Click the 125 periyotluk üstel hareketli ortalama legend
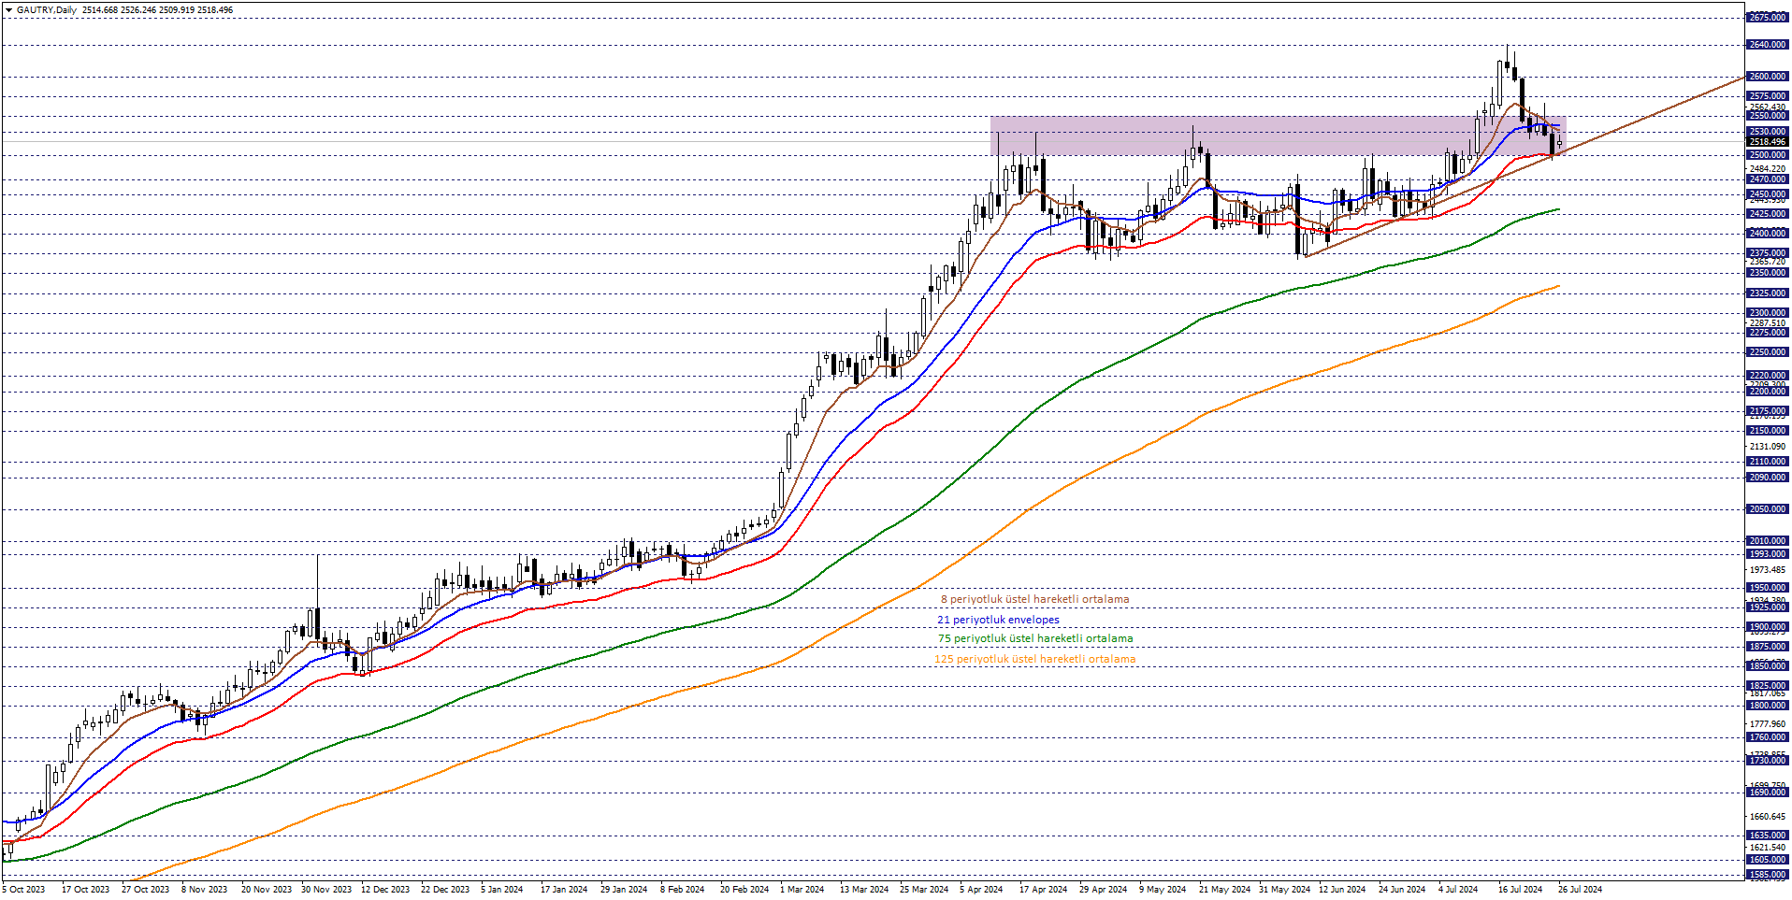Image resolution: width=1792 pixels, height=900 pixels. [x=1035, y=659]
